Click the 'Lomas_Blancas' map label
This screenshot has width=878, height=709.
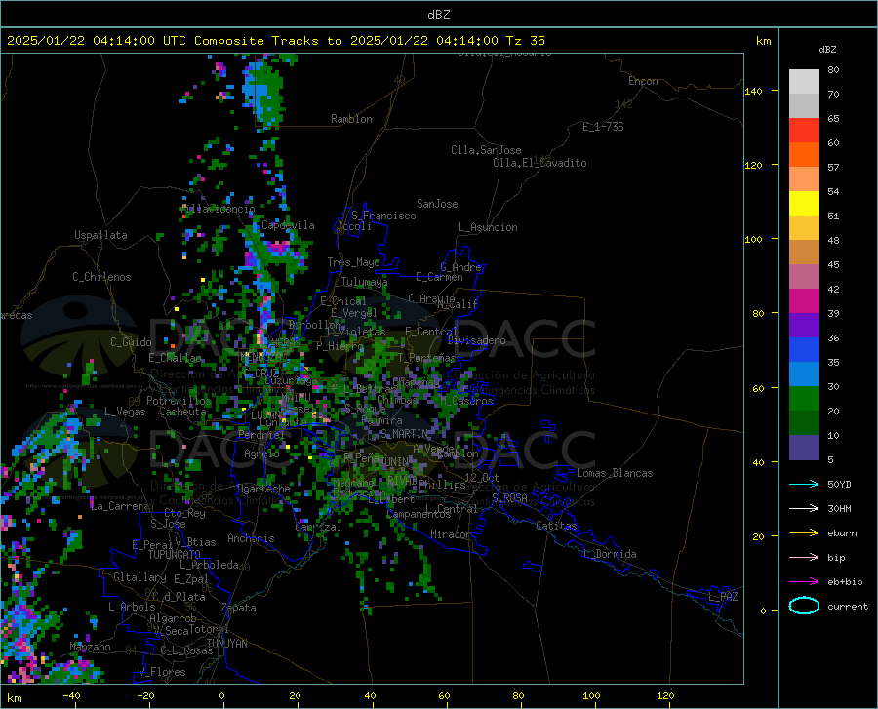coord(615,473)
